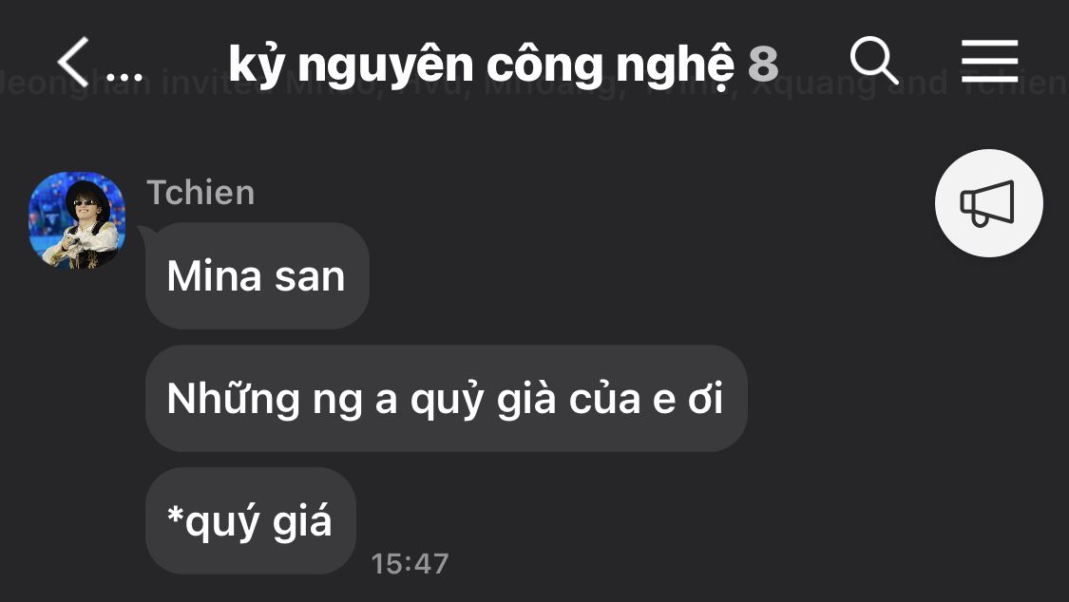Tap the asterisk in the last bubble

pos(175,515)
